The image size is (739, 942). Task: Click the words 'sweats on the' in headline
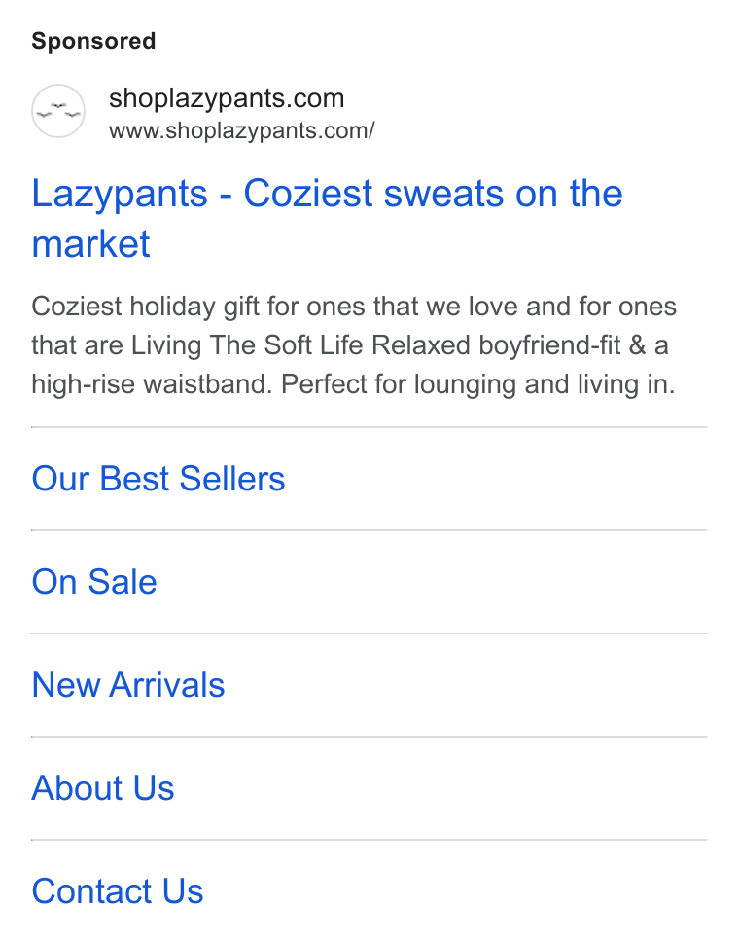click(503, 194)
